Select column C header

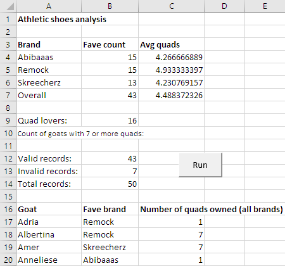pos(172,6)
